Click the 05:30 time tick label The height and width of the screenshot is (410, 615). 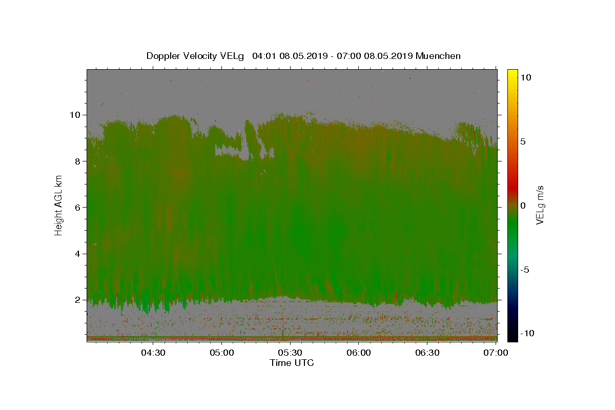click(x=290, y=353)
